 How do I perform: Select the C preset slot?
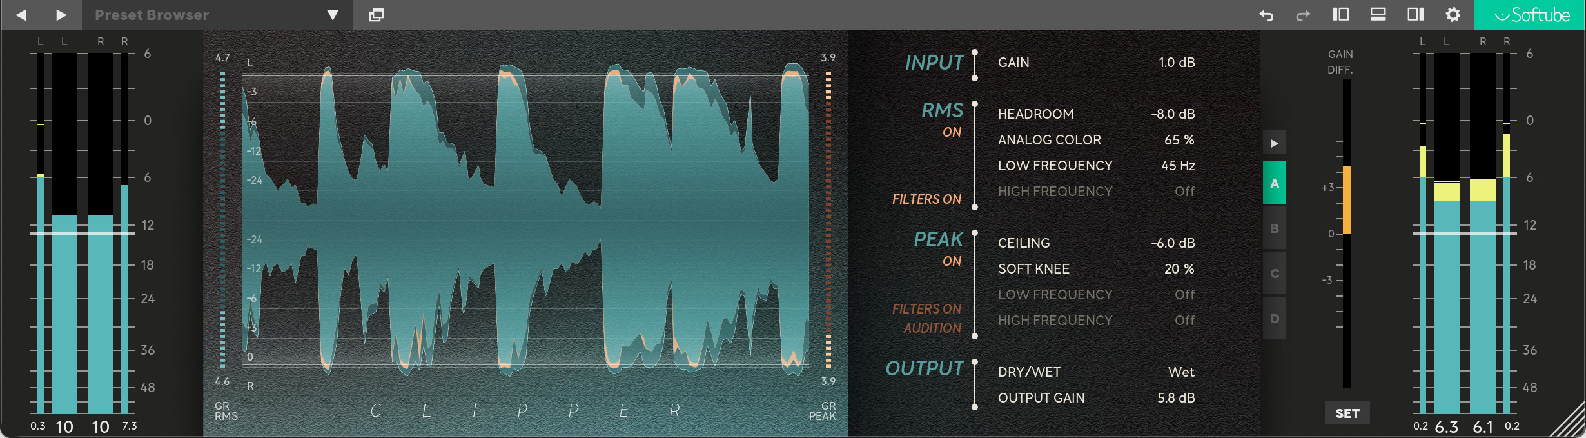(1275, 274)
